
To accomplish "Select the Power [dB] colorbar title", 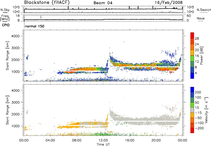I will [x=202, y=56].
